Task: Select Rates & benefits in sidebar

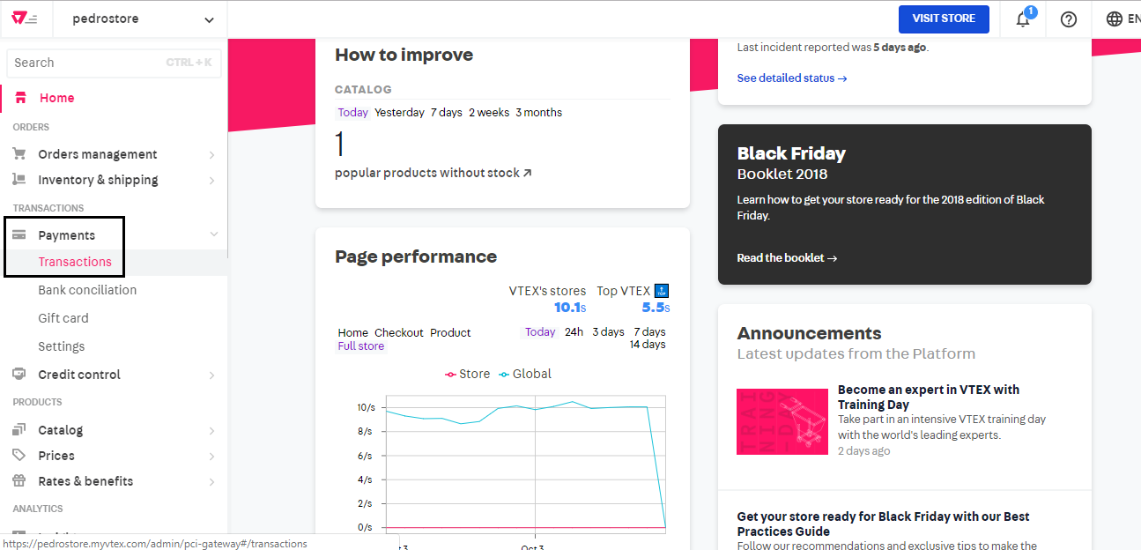Action: point(85,481)
